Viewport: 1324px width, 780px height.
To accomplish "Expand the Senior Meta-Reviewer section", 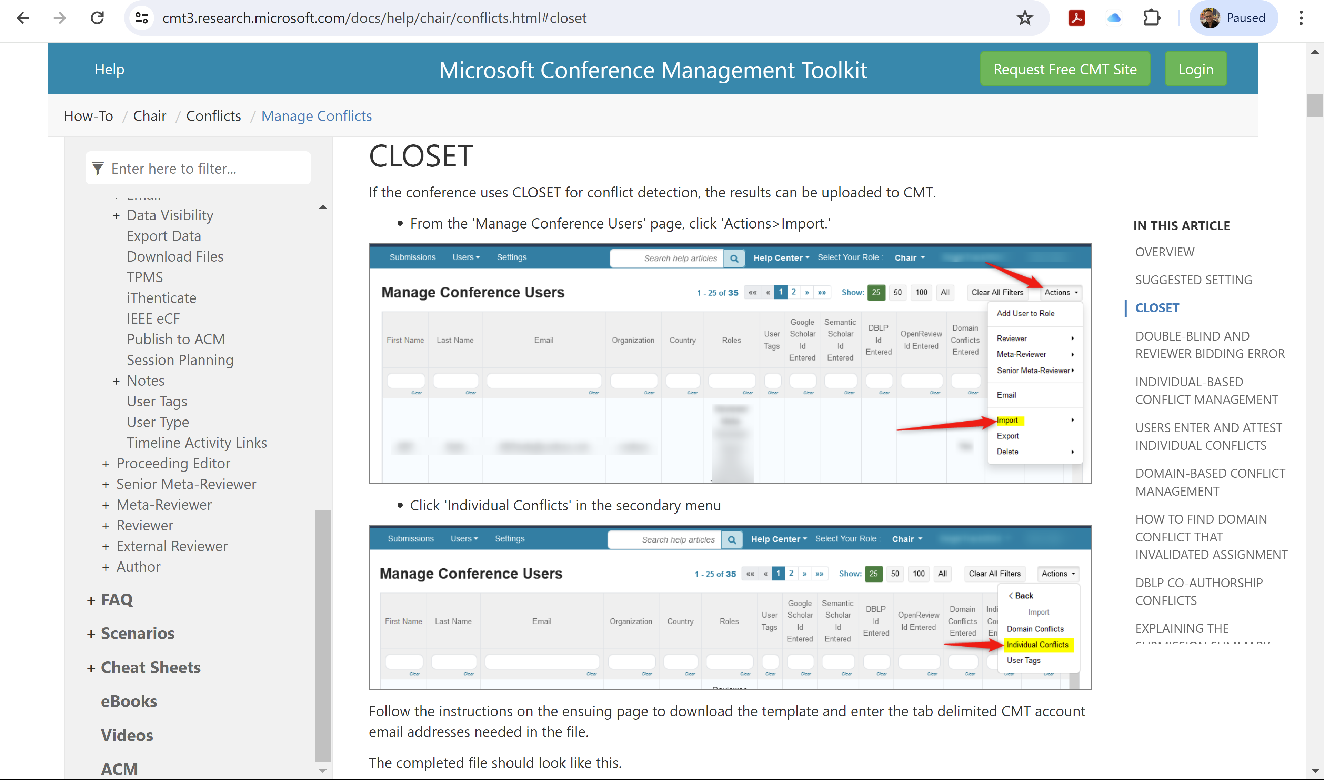I will click(106, 485).
